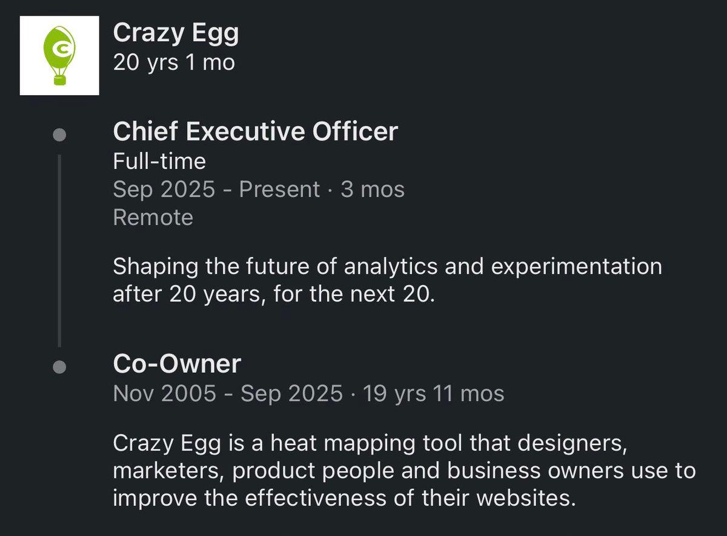
Task: Click the 'Full-time' employment type label
Action: click(160, 161)
